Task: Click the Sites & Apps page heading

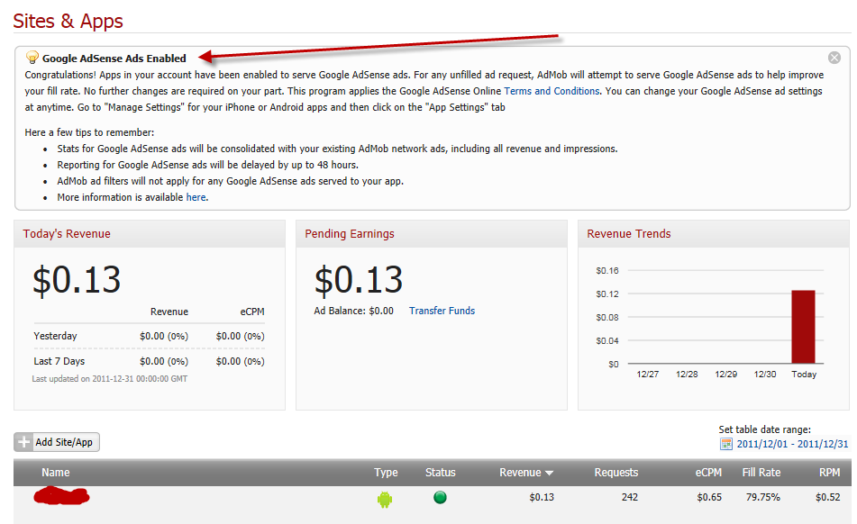Action: tap(68, 22)
